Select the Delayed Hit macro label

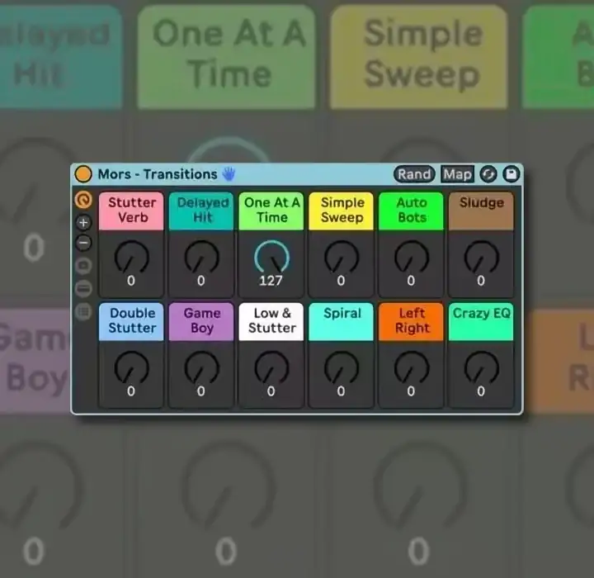coord(201,211)
